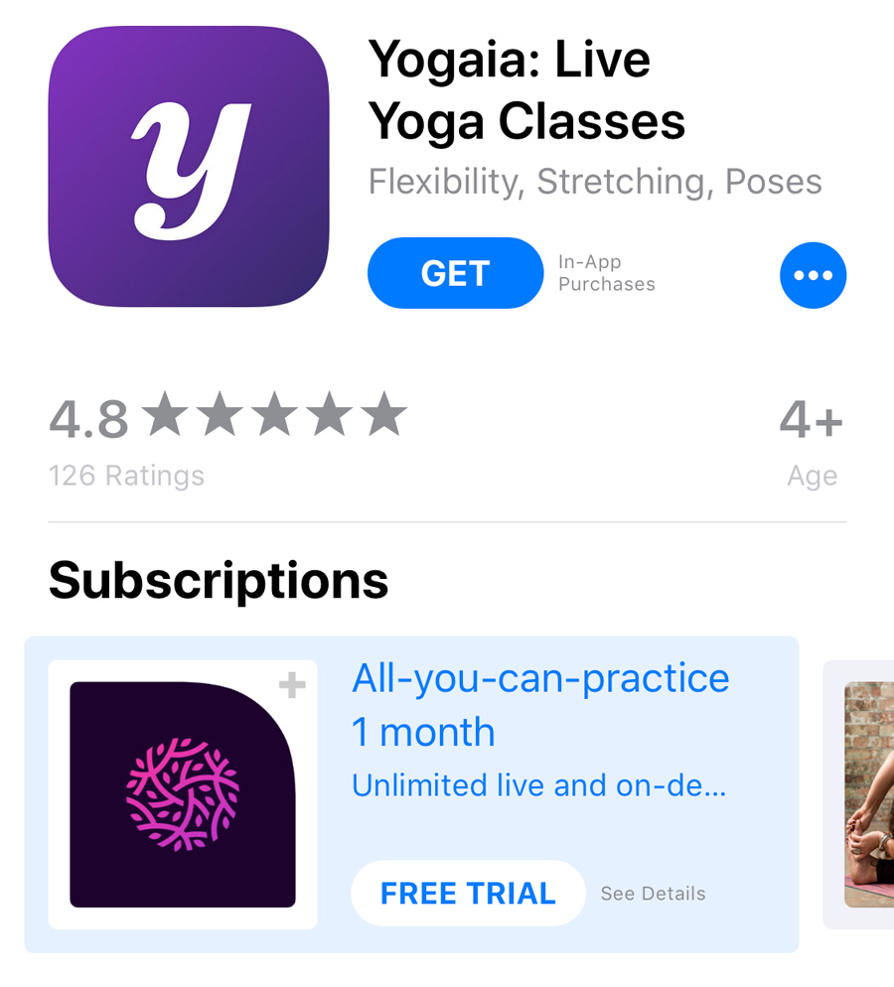Tap the GET button to download
Viewport: 894px width, 987px height.
455,273
